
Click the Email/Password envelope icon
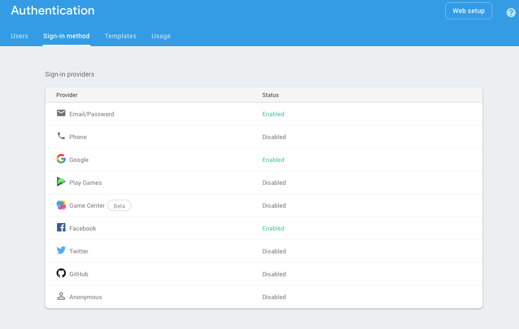coord(61,113)
